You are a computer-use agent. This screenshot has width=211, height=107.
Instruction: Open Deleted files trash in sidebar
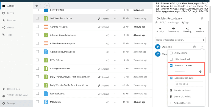[4, 89]
